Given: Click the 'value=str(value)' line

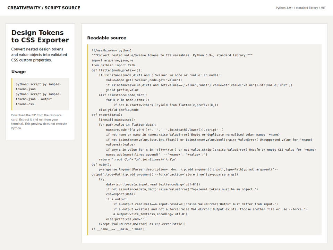Looking at the screenshot, I should pos(120,144).
